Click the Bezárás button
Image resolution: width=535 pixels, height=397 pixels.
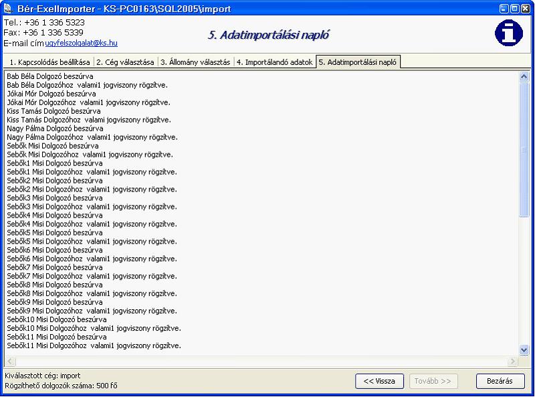point(500,381)
